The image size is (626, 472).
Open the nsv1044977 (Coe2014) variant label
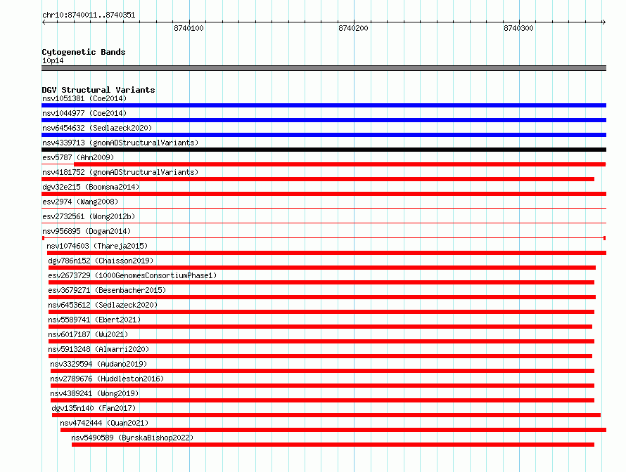[84, 113]
